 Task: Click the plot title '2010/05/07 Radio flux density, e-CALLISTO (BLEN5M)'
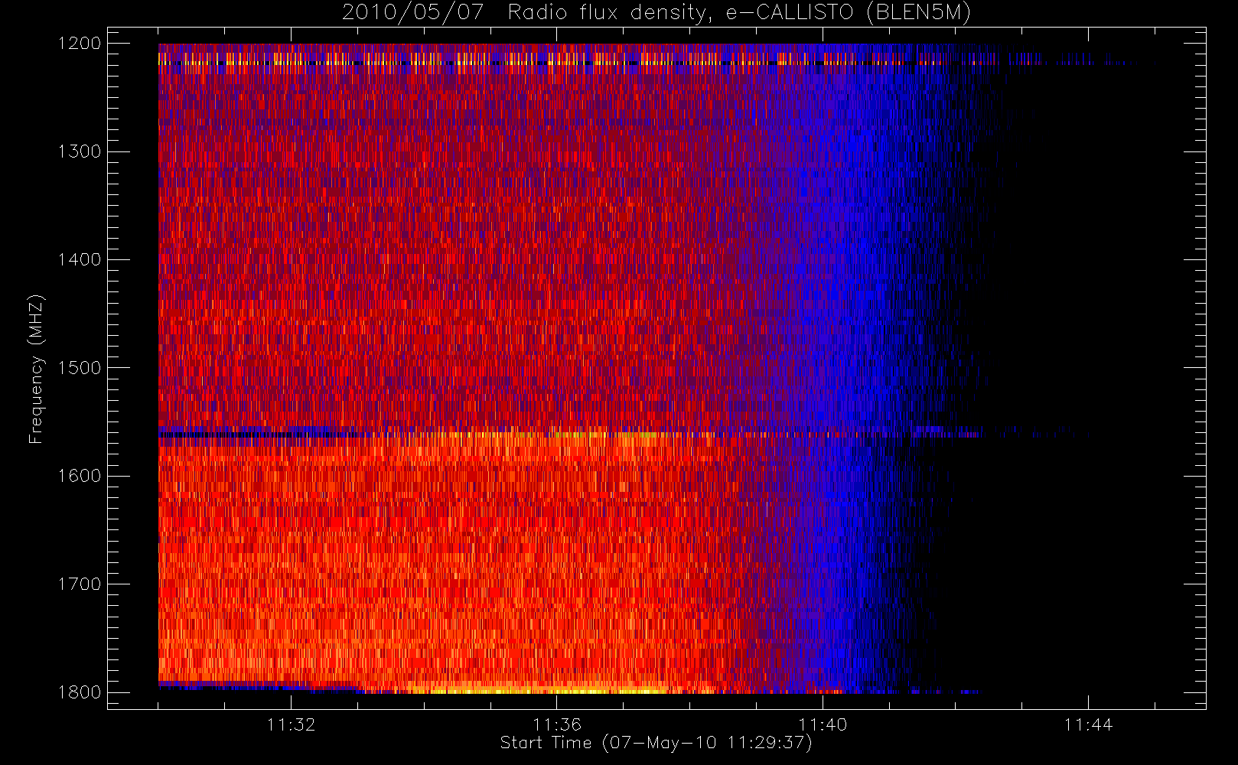[x=656, y=12]
